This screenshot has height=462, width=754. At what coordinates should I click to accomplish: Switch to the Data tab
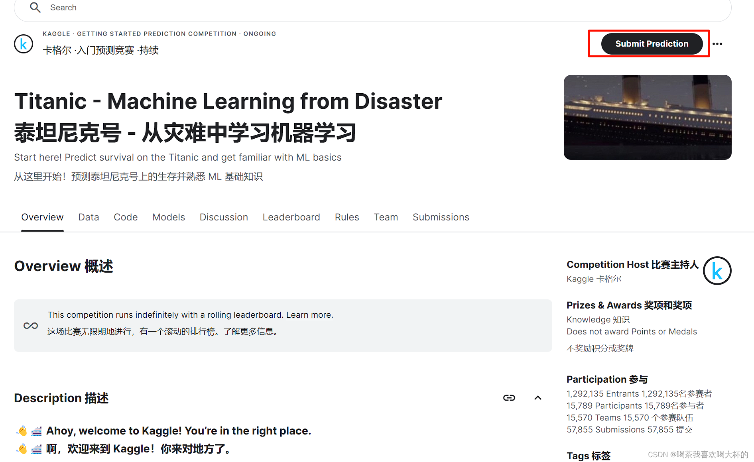pos(89,217)
